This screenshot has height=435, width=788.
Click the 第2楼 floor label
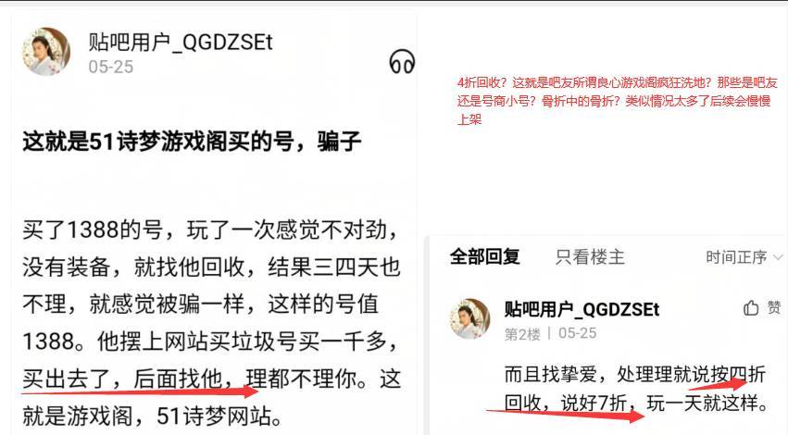[522, 334]
